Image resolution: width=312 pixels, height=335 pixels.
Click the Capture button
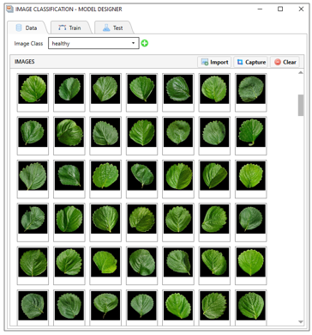tap(251, 62)
